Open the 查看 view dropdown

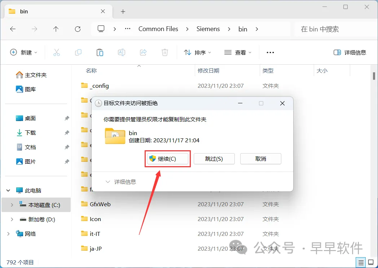point(238,52)
